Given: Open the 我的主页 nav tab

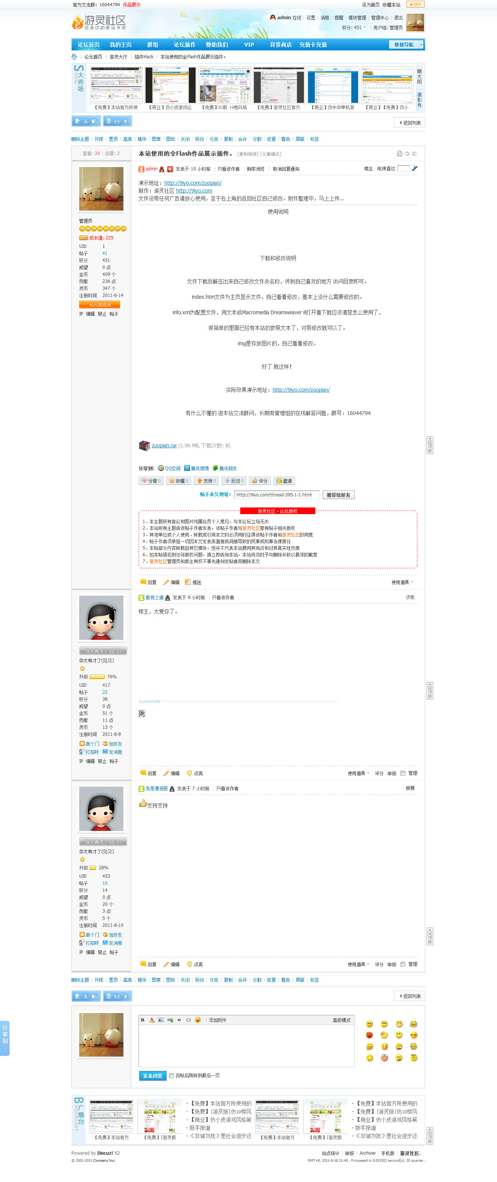Looking at the screenshot, I should [120, 45].
